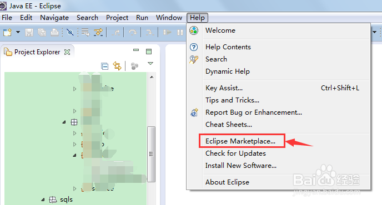Click the Drop to Frame toolbar icon

click(x=86, y=32)
